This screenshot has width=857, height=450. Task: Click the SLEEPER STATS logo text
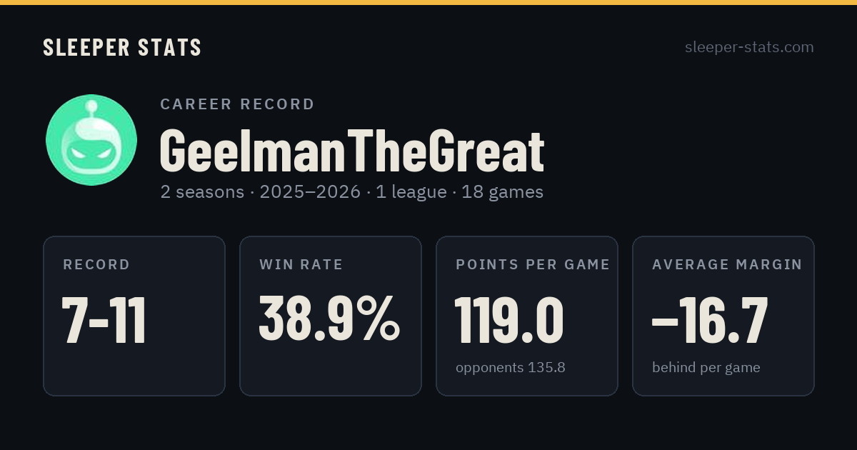click(122, 47)
